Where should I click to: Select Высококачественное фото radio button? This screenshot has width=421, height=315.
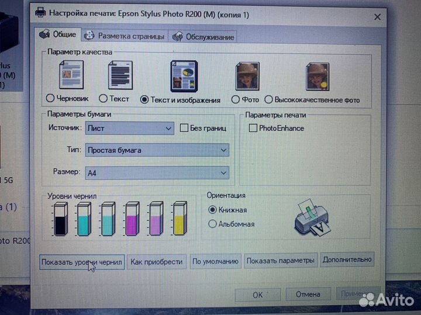[x=268, y=99]
